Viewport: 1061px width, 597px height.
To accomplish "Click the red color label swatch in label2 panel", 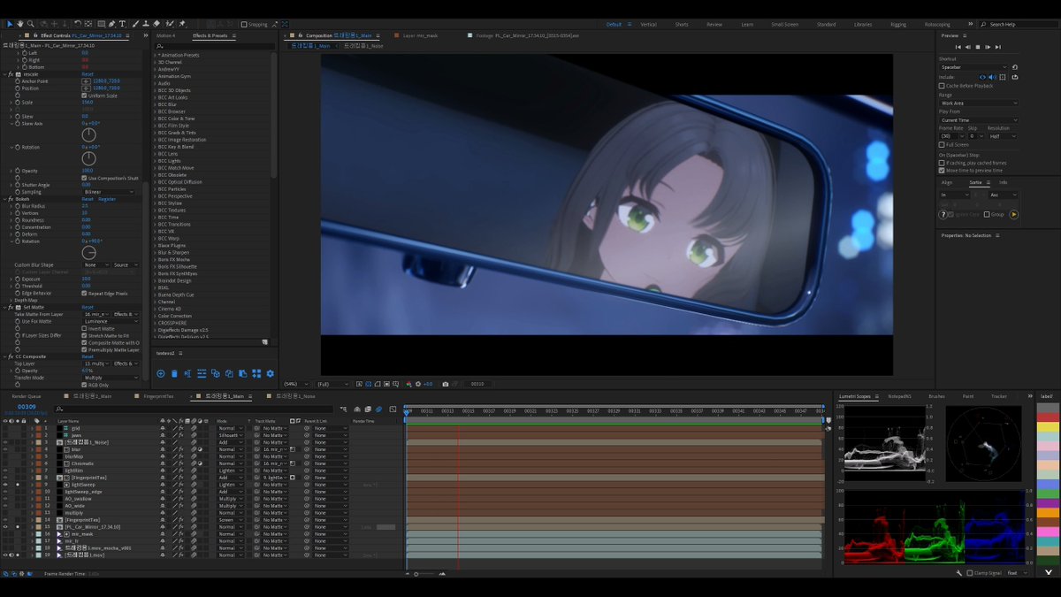I will click(x=1048, y=417).
